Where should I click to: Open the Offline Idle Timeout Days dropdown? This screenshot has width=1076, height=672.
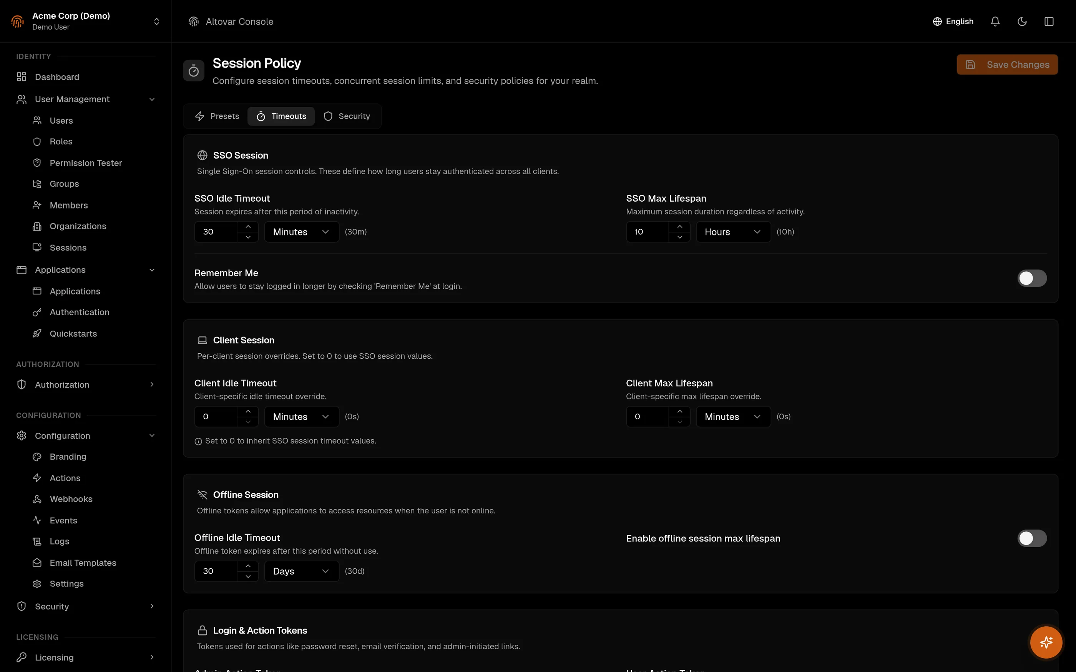click(301, 571)
